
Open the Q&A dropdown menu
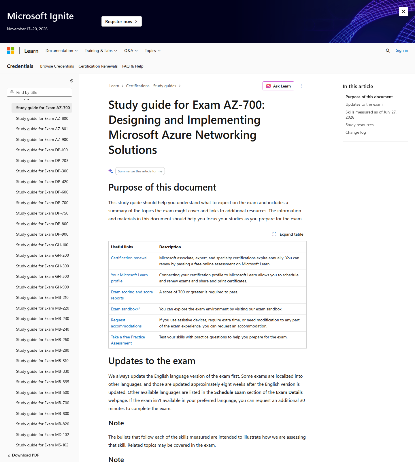(x=131, y=51)
